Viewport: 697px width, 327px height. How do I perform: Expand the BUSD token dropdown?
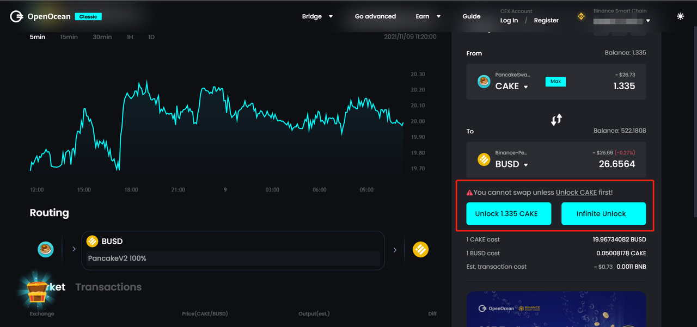[x=512, y=164]
